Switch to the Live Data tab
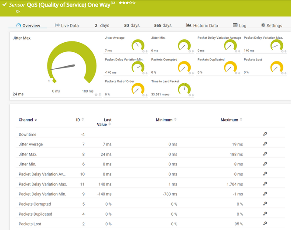Screen dimensions: 291x230 (x=67, y=26)
